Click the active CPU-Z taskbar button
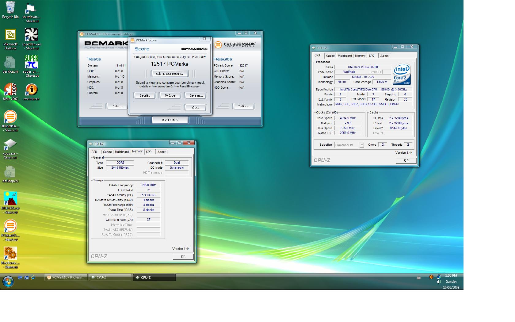515x322 pixels. click(x=154, y=277)
